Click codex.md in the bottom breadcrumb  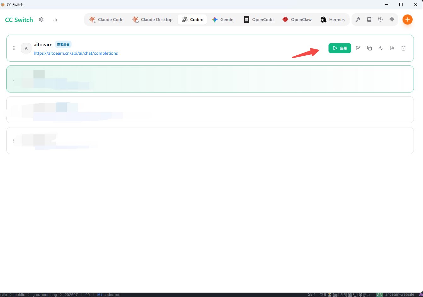pyautogui.click(x=109, y=295)
